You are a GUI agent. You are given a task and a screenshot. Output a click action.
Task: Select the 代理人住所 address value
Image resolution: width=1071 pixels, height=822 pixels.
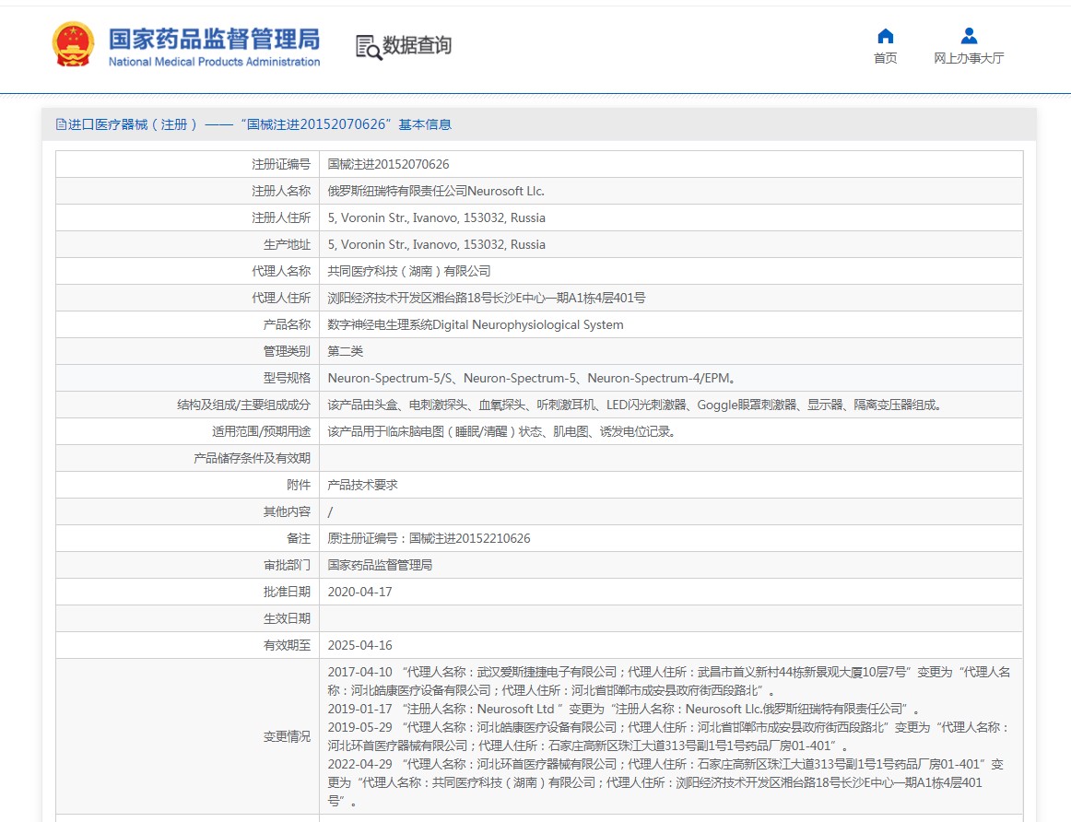click(x=487, y=298)
